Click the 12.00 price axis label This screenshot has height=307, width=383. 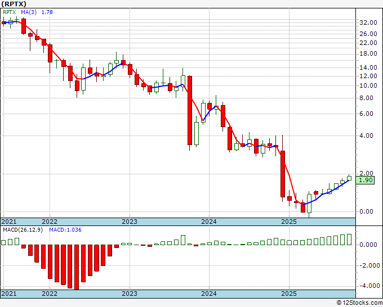coord(368,76)
